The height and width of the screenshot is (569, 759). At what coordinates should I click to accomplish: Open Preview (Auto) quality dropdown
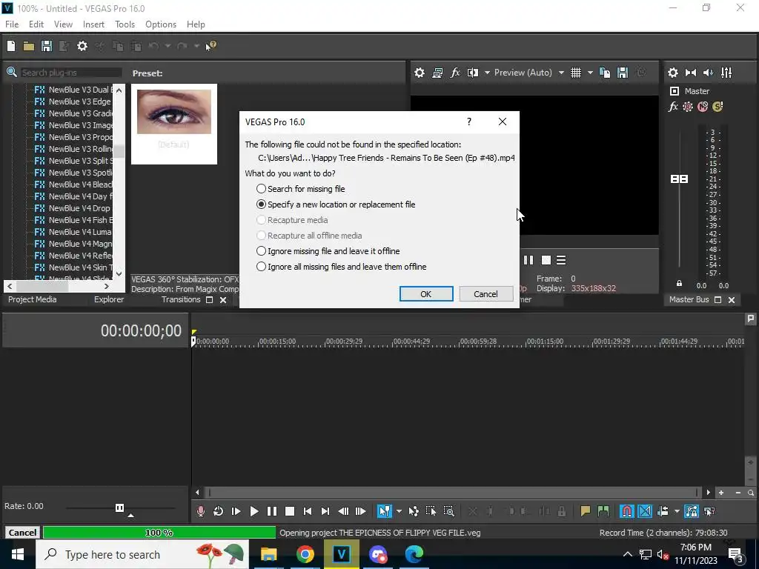561,73
